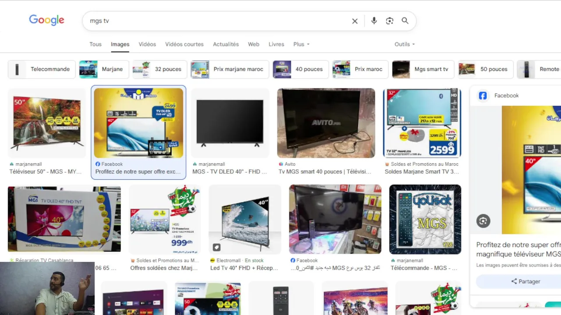
Task: Open the Yousat MGS remote thumbnail
Action: click(x=425, y=219)
